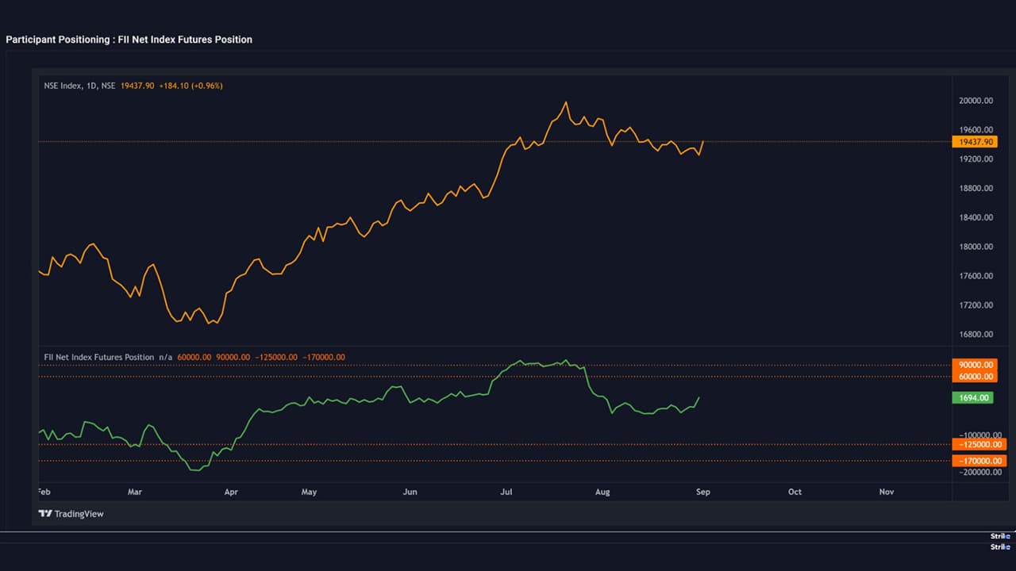This screenshot has height=571, width=1016.
Task: Click the 16800.00 price scale tick
Action: [x=976, y=335]
